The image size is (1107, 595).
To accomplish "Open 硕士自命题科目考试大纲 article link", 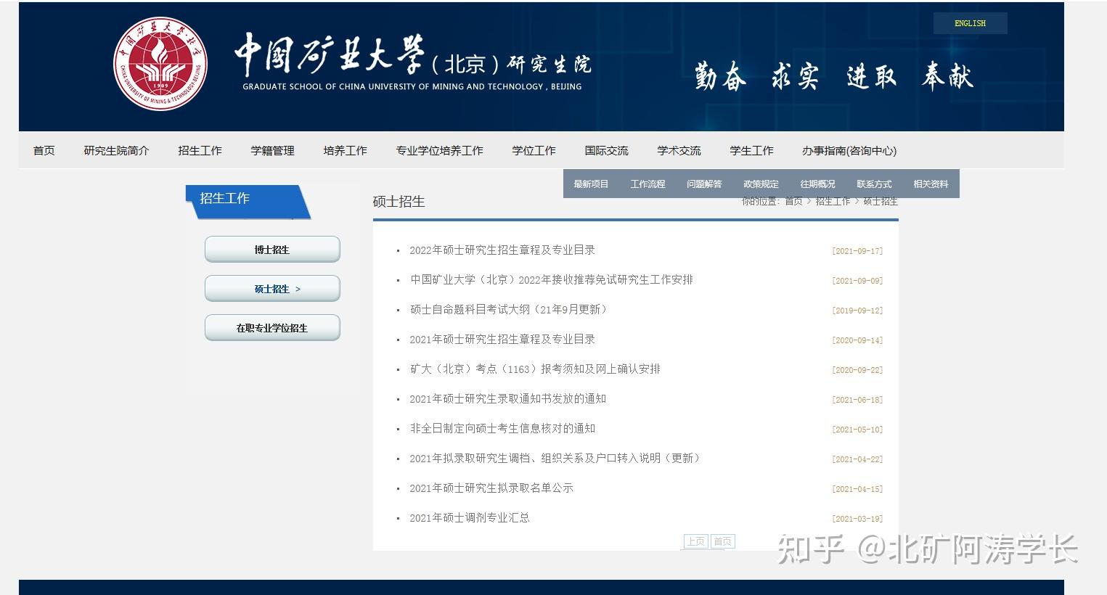I will point(510,309).
